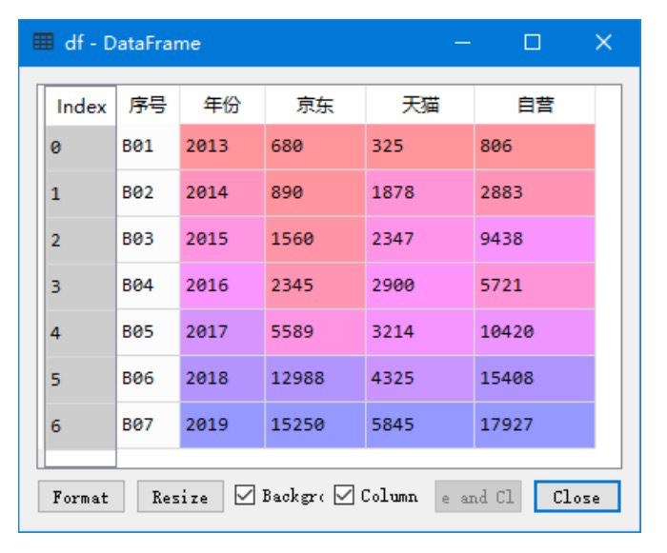Screen dimensions: 667x553
Task: Select the Index column header
Action: (81, 106)
